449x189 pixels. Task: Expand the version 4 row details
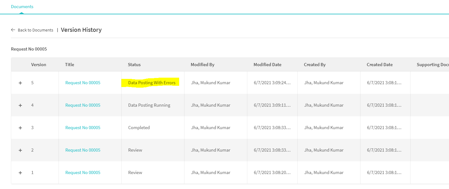point(20,105)
